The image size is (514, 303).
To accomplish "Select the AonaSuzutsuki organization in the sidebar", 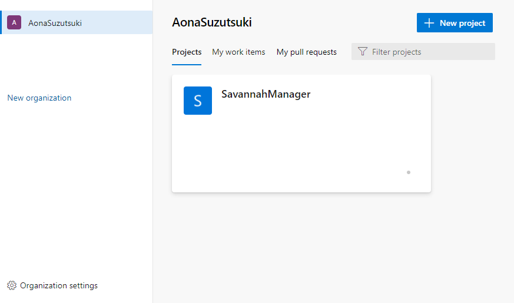I will (x=77, y=22).
